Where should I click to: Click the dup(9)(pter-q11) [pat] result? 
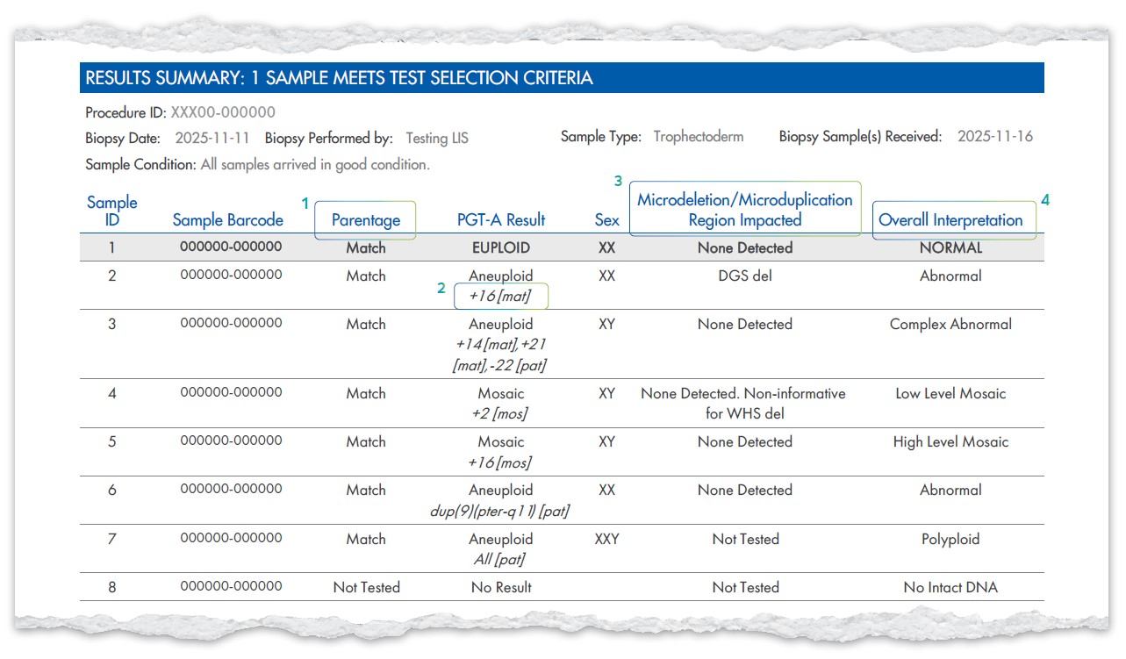[x=500, y=511]
